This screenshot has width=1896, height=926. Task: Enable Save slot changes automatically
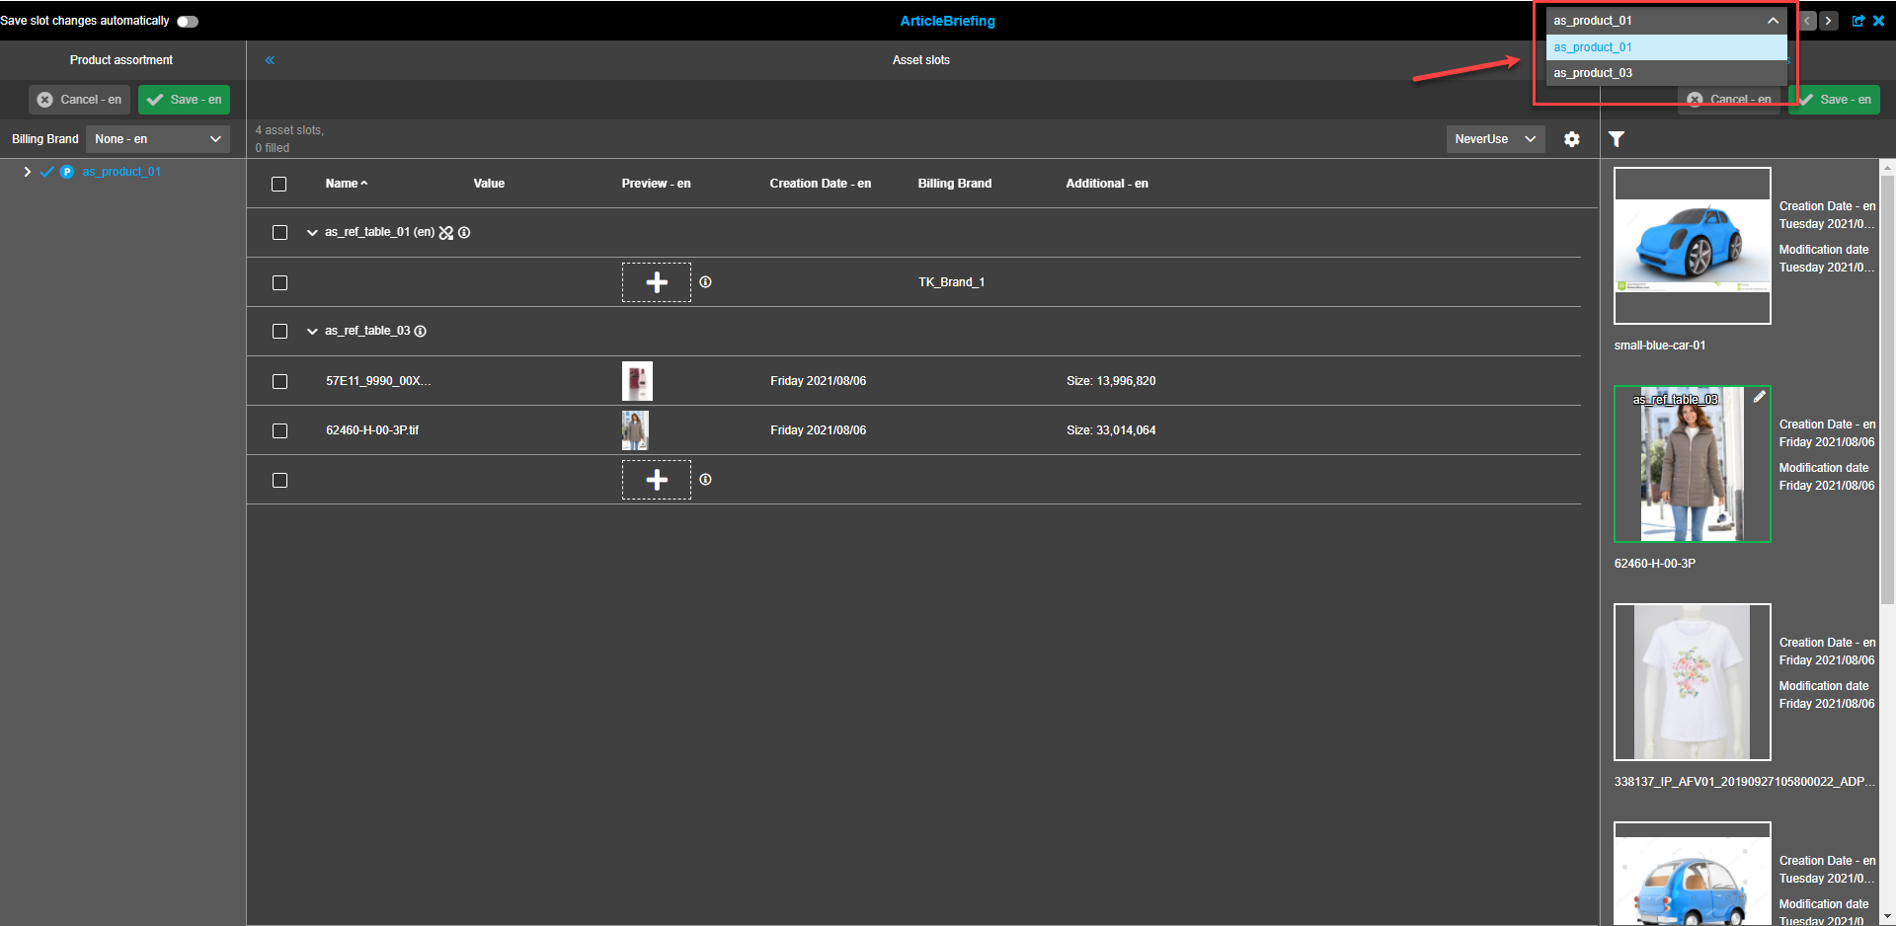187,21
